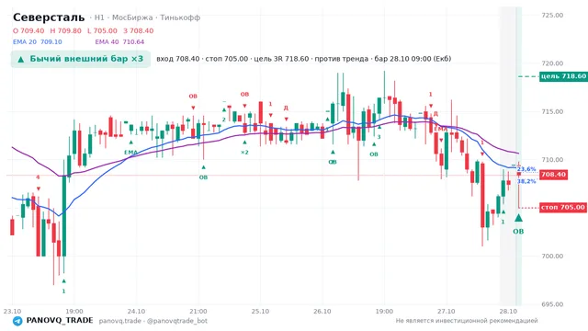Open the panovq.trade website link
The height and width of the screenshot is (331, 588).
120,321
